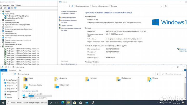Viewport: 187px width, 105px height.
Task: Open the Музыка folder in main pane
Action: point(152,79)
